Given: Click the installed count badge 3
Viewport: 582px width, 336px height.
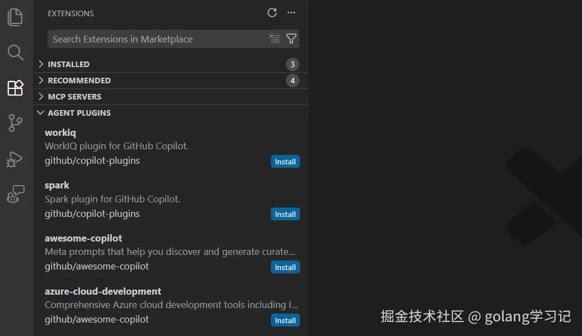Looking at the screenshot, I should coord(293,64).
